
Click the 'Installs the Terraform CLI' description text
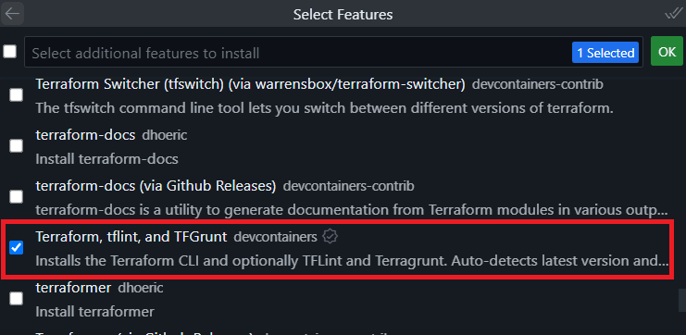coord(352,261)
